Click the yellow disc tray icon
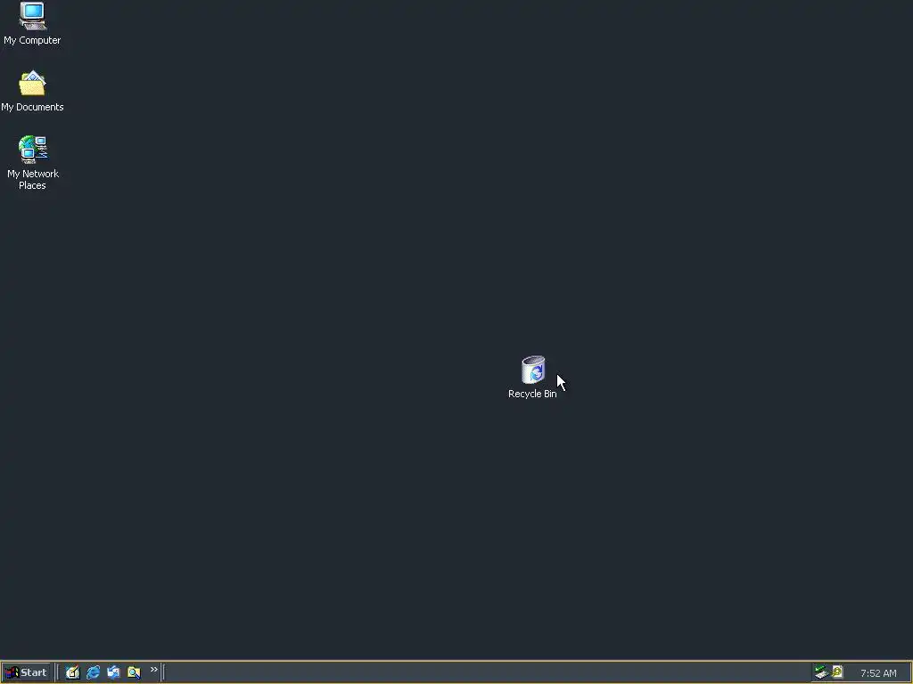 837,672
